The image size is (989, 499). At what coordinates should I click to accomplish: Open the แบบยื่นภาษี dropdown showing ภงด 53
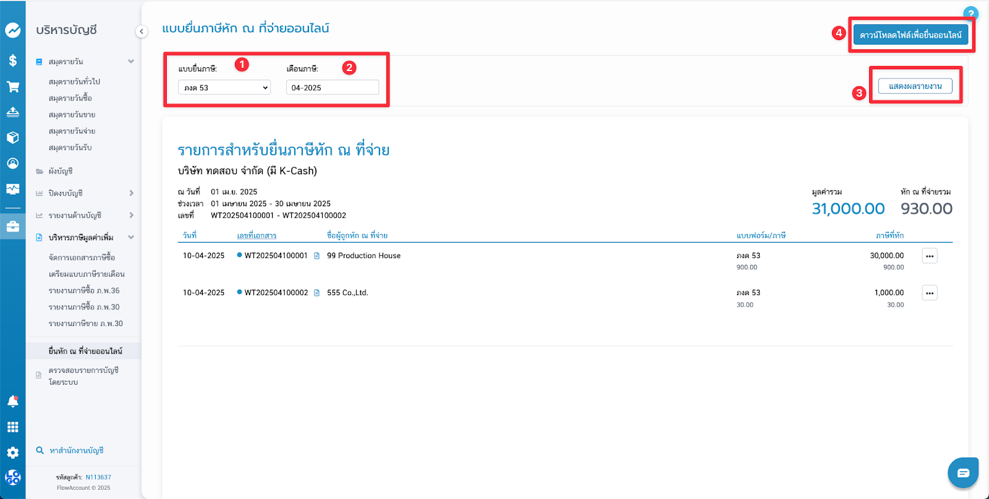click(x=224, y=88)
